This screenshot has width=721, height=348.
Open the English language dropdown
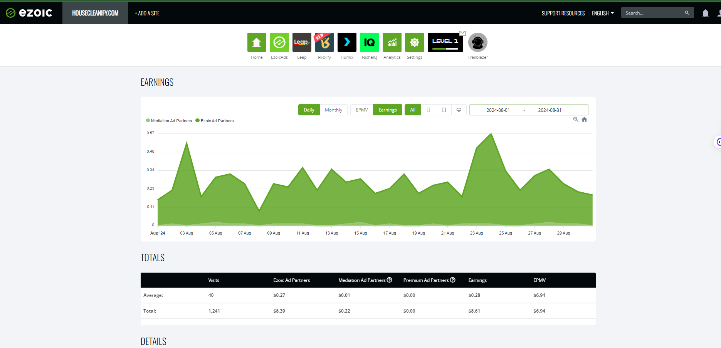(x=603, y=13)
